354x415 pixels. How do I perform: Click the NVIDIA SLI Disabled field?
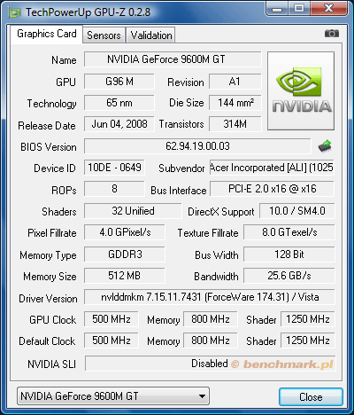tap(210, 364)
